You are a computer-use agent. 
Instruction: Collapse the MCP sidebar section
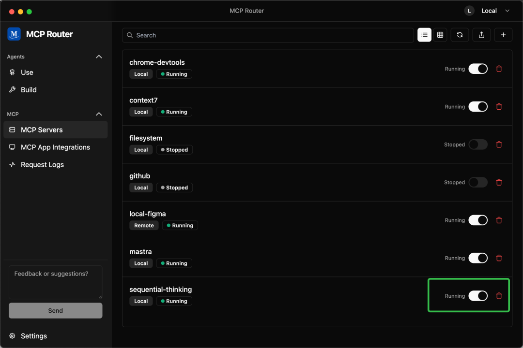[99, 114]
